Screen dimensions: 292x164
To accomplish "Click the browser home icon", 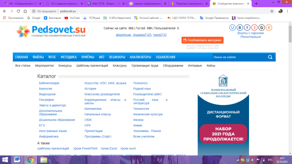I will pyautogui.click(x=25, y=11).
